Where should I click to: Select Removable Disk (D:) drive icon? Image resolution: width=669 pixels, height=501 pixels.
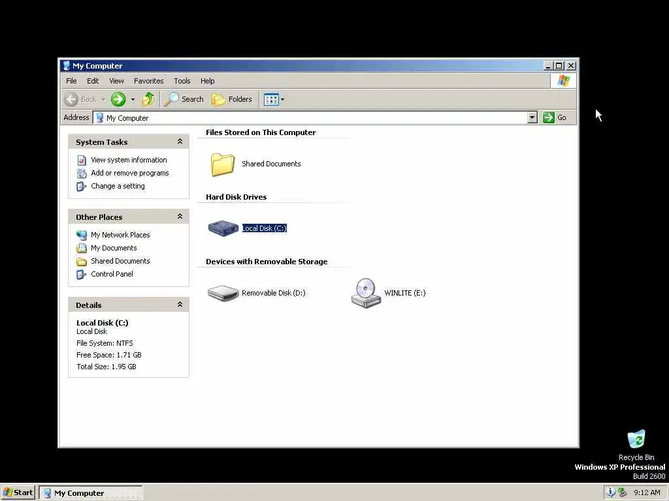pyautogui.click(x=223, y=293)
